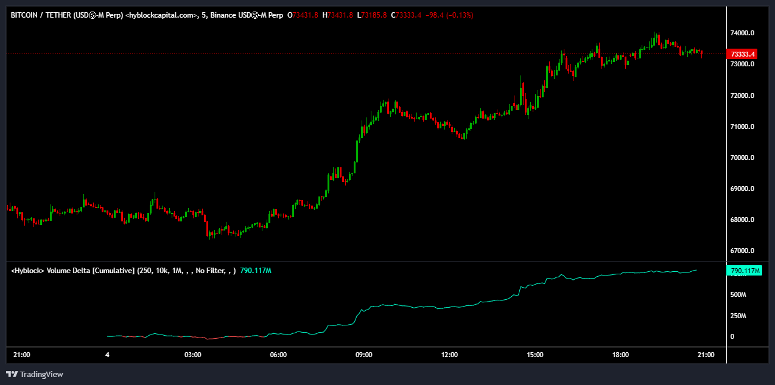Viewport: 775px width, 385px height.
Task: Toggle the dotted price line on the chart
Action: [365, 54]
